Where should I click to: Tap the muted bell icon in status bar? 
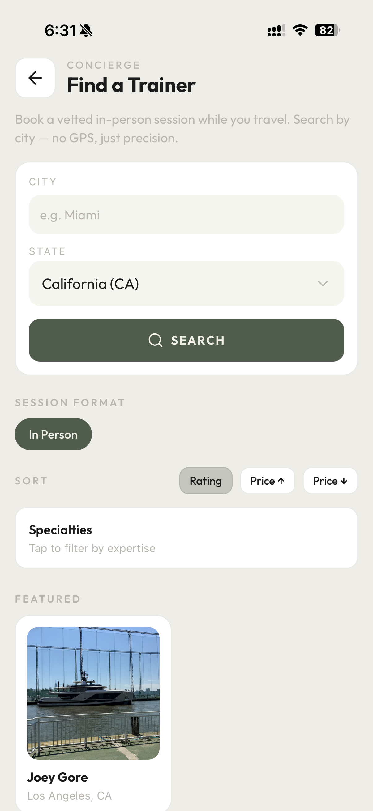pos(86,31)
